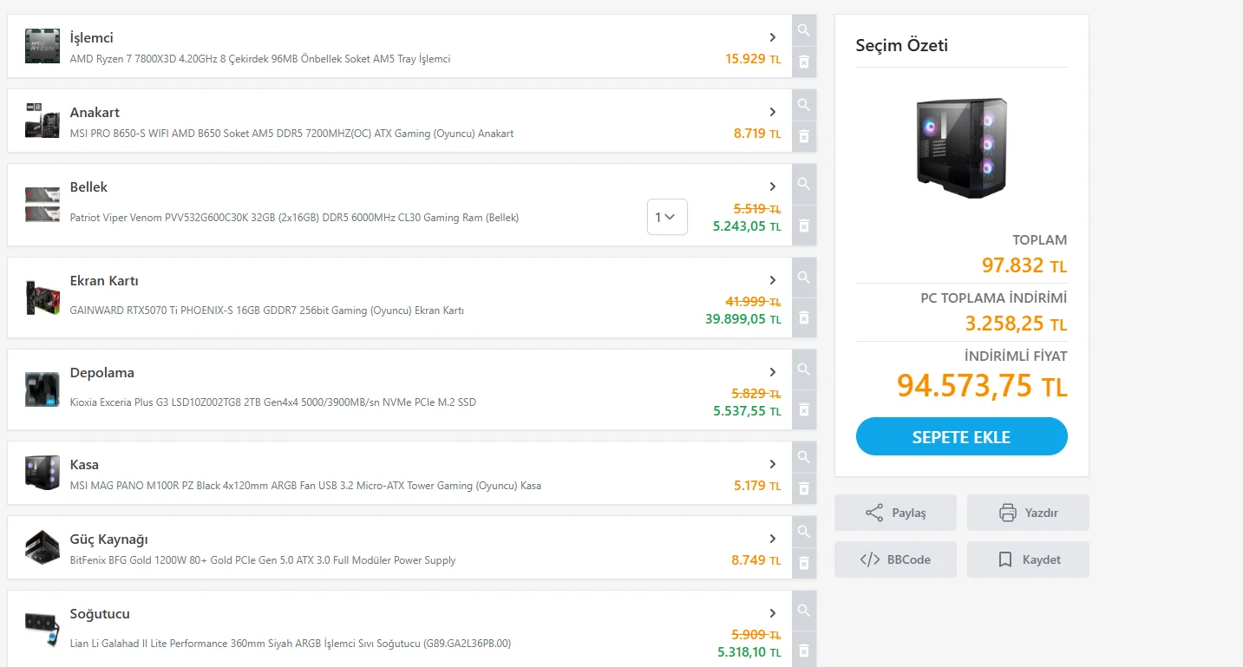Viewport: 1243px width, 667px height.
Task: Click the Gainward RTX5070 Ti product thumbnail
Action: [x=42, y=298]
